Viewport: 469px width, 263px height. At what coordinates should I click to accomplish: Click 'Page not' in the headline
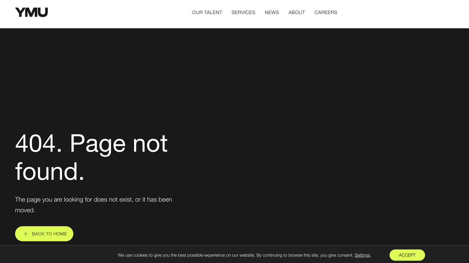[x=119, y=143]
